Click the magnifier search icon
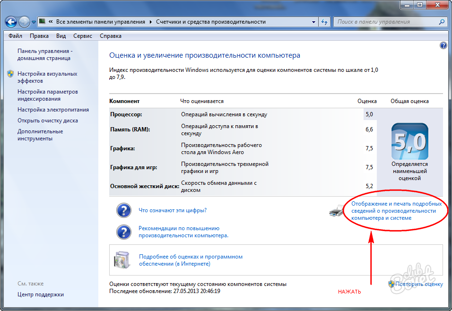This screenshot has width=452, height=311. 441,22
